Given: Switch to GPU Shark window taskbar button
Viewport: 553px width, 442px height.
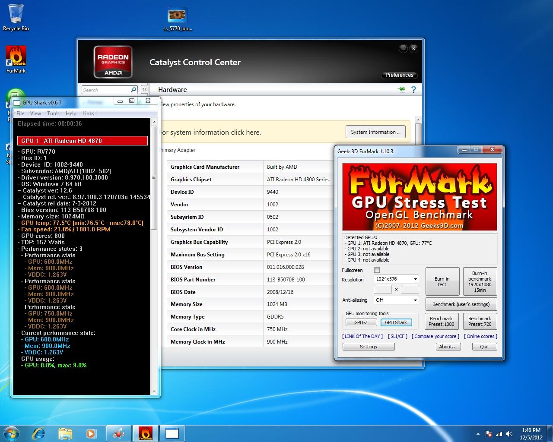Looking at the screenshot, I should pyautogui.click(x=172, y=433).
